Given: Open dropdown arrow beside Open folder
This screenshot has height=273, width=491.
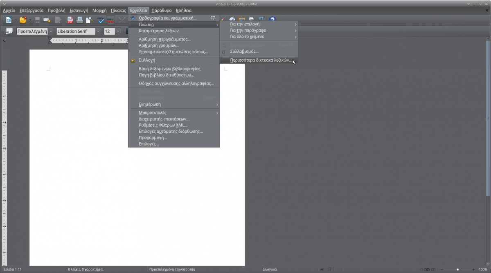Looking at the screenshot, I should [x=30, y=20].
